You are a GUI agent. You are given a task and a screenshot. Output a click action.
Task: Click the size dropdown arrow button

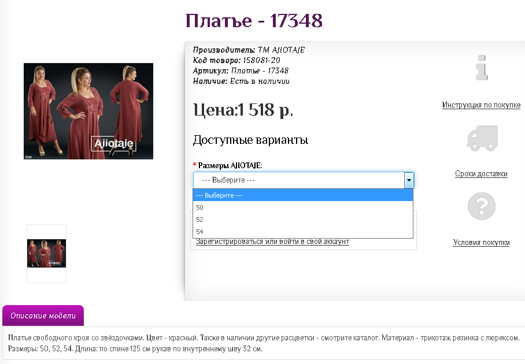[409, 180]
